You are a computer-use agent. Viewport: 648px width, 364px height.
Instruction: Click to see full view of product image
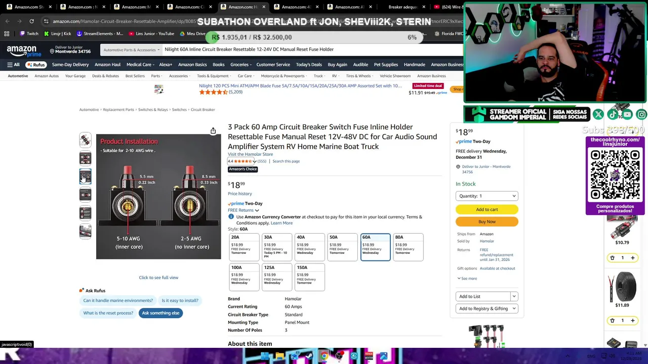pyautogui.click(x=158, y=278)
